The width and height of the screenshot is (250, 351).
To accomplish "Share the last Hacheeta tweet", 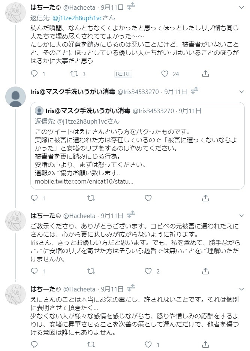I will point(205,344).
